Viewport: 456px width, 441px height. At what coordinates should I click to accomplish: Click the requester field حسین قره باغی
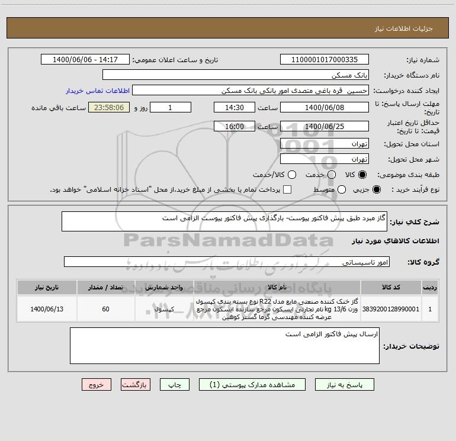pos(251,90)
